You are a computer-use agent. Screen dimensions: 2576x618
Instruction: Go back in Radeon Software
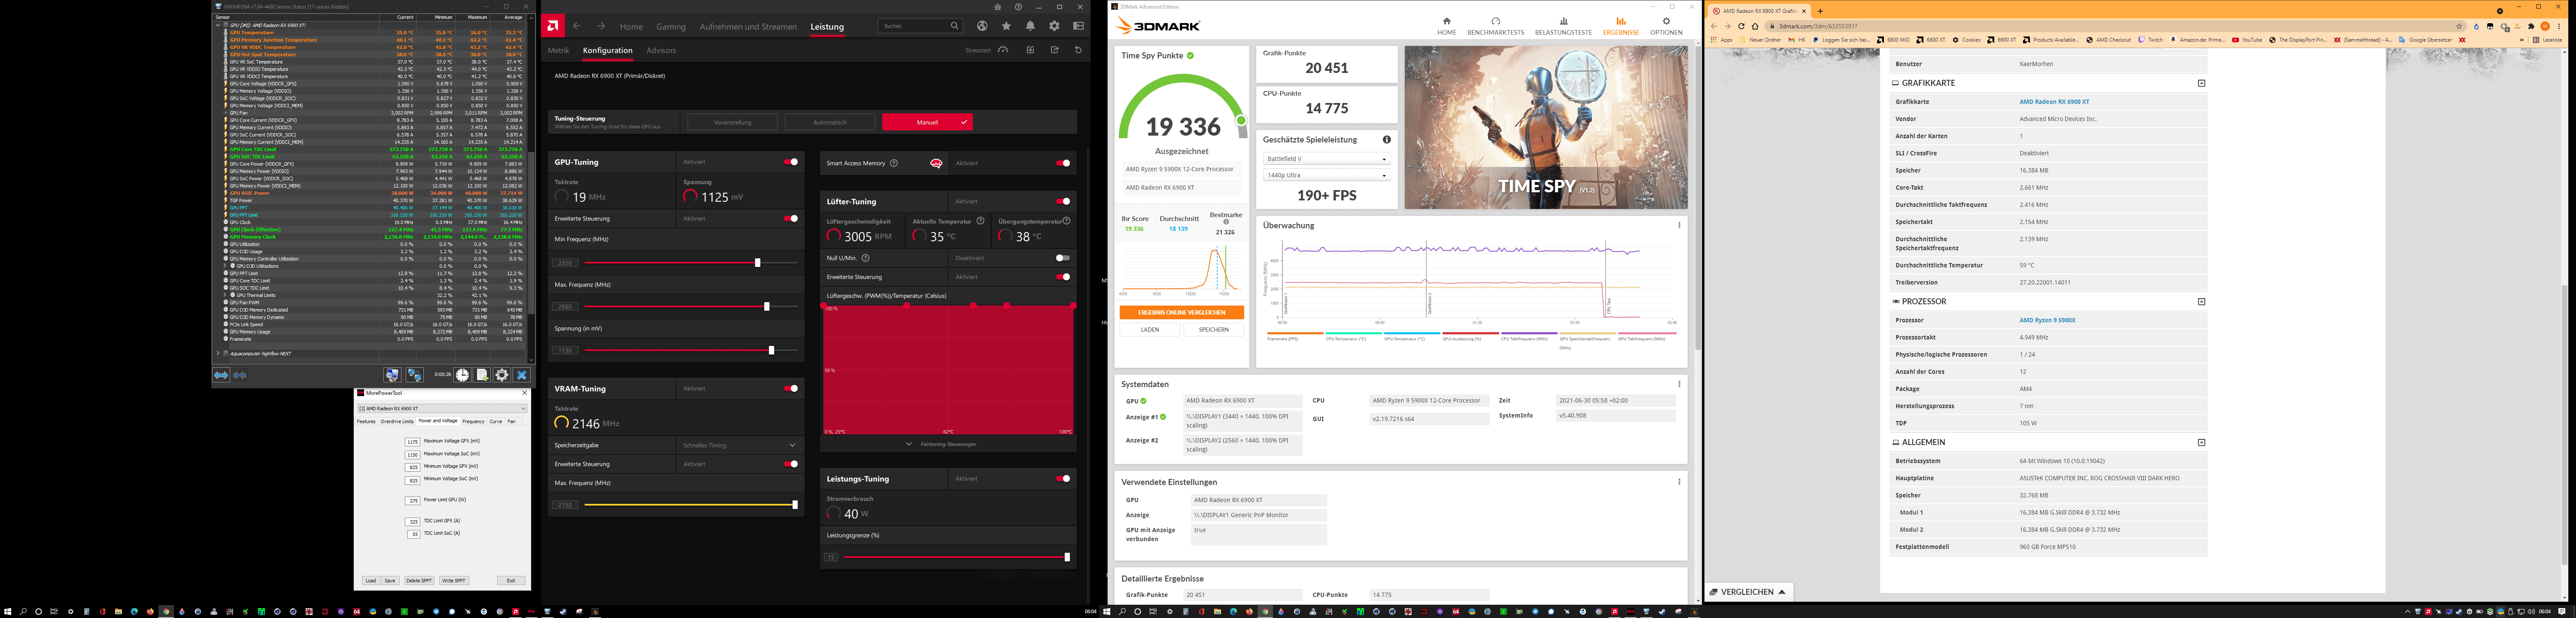577,26
